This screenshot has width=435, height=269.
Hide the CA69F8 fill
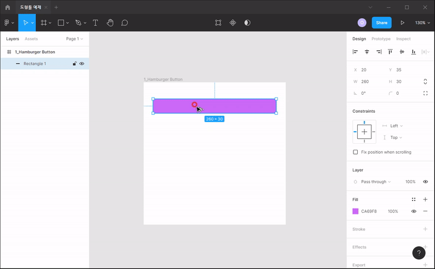click(414, 211)
